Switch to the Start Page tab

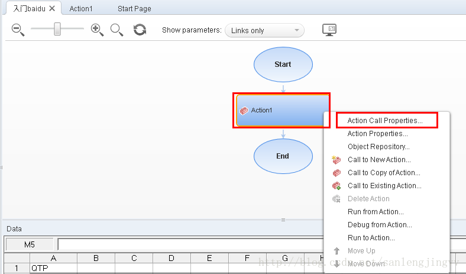[x=134, y=9]
